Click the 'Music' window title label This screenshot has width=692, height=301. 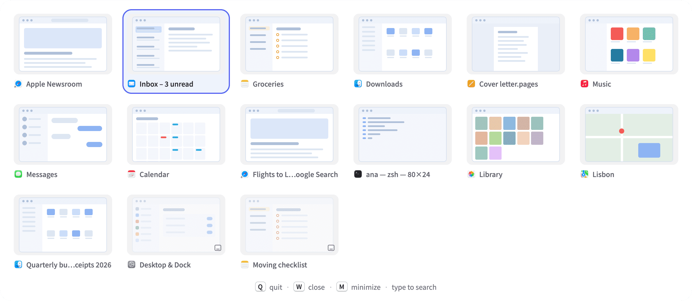click(602, 84)
